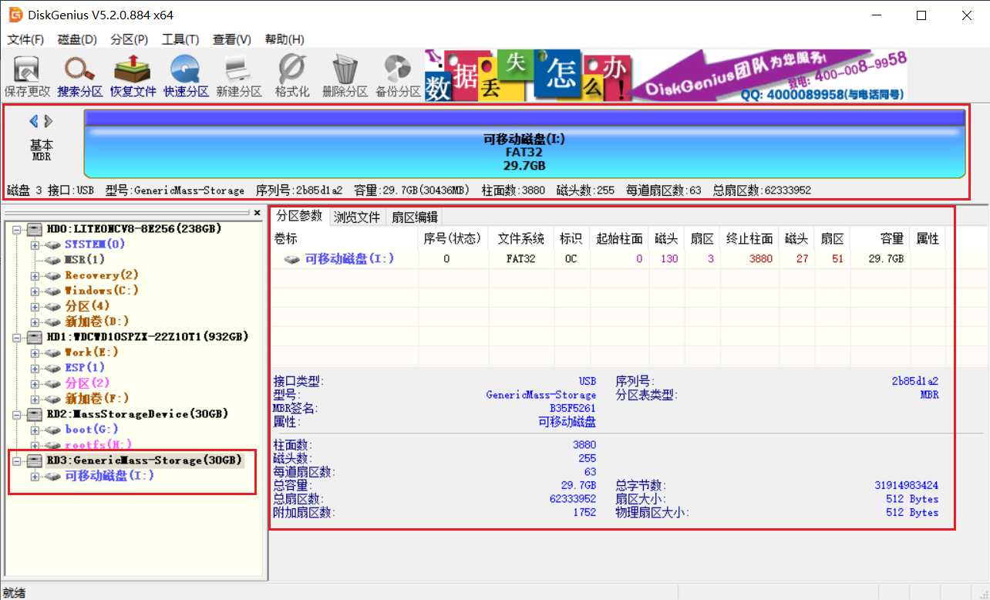The height and width of the screenshot is (600, 990).
Task: Click the 起始柱面 column header
Action: click(619, 239)
